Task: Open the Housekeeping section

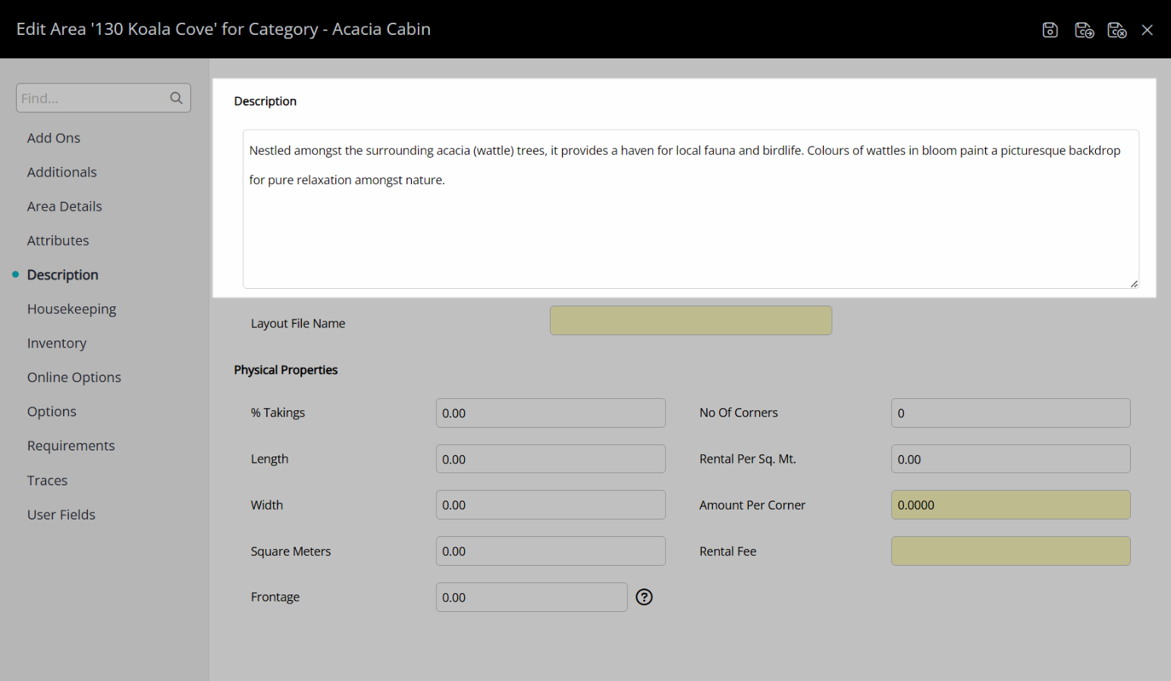Action: pos(72,309)
